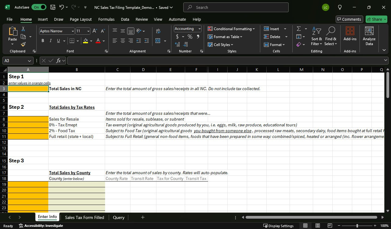Click the Increase Indent icon
The image size is (391, 229).
[147, 41]
